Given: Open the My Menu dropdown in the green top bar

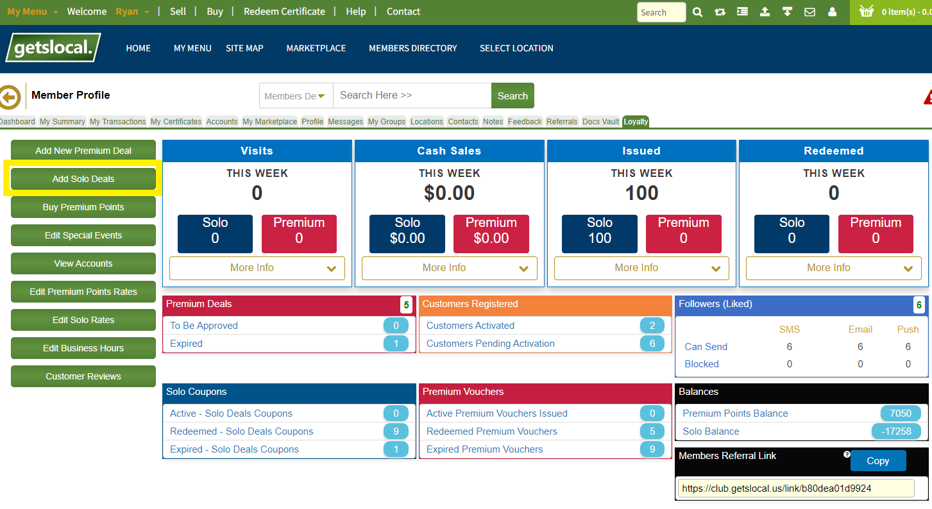Looking at the screenshot, I should [x=33, y=12].
